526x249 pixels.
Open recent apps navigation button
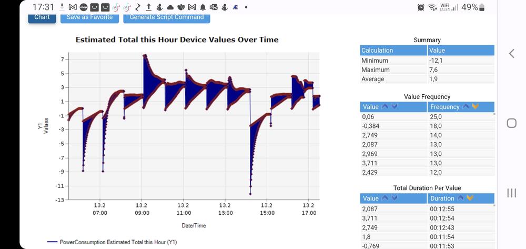[511, 193]
